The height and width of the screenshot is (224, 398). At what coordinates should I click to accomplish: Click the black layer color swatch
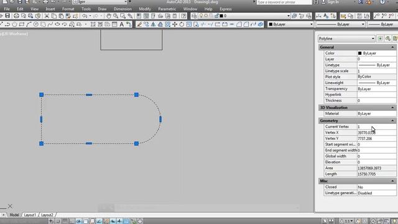[221, 16]
